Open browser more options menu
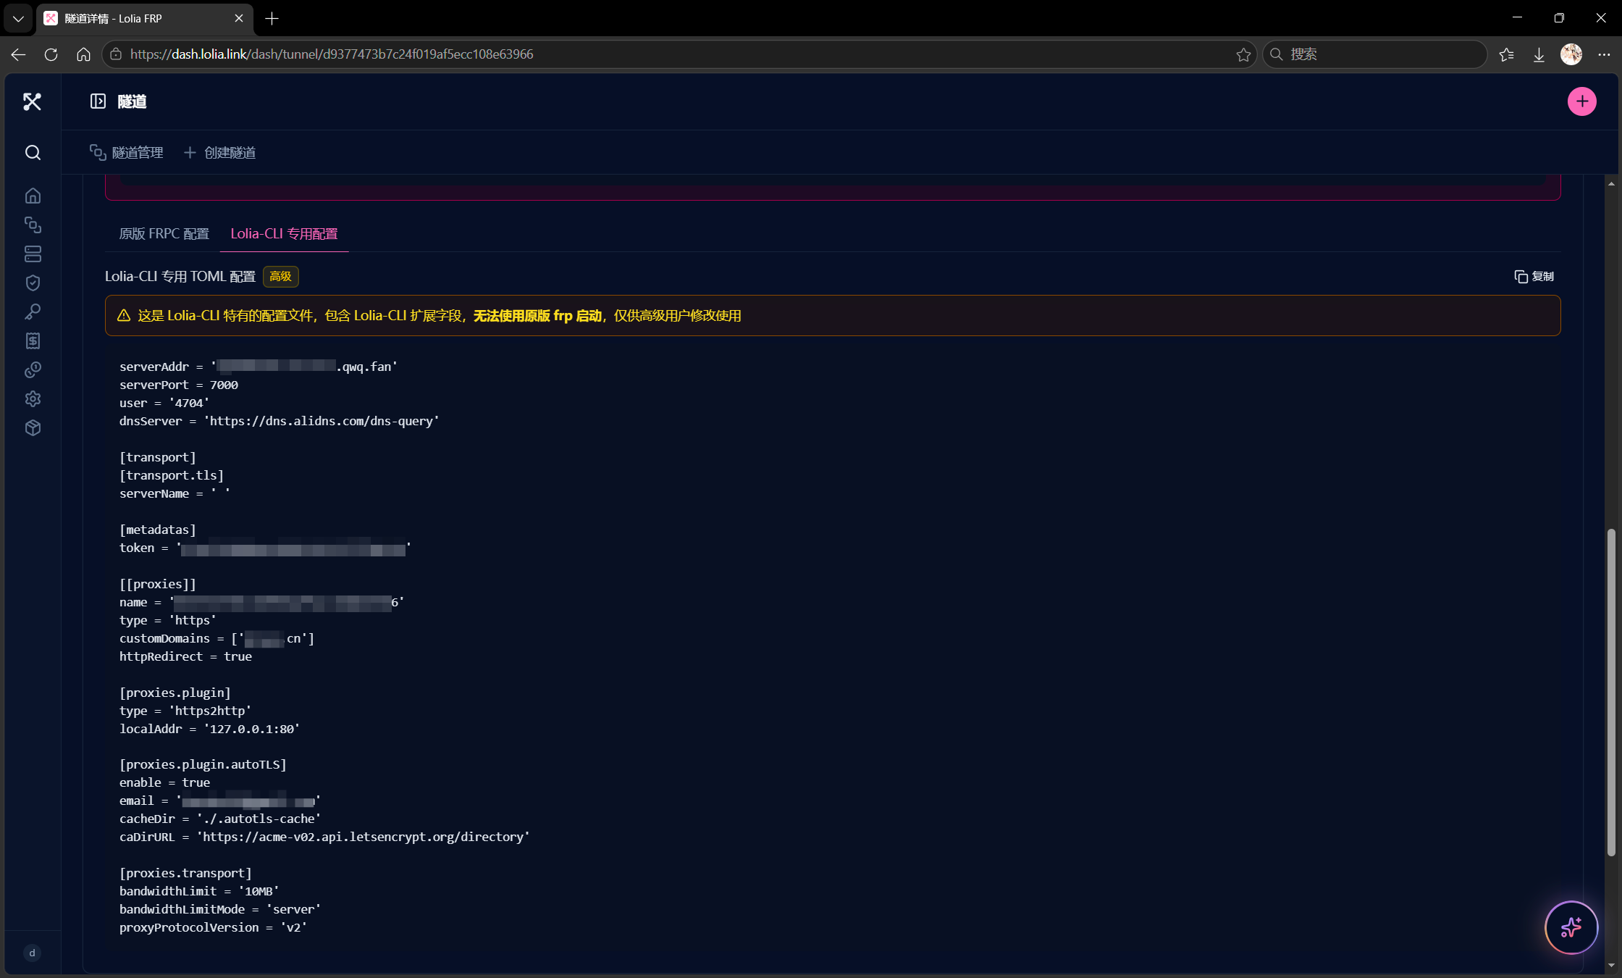The height and width of the screenshot is (978, 1622). pyautogui.click(x=1604, y=54)
